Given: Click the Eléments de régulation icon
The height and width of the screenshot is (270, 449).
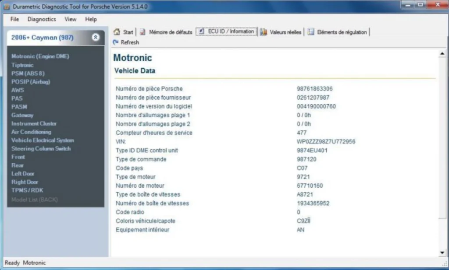Looking at the screenshot, I should tap(311, 32).
